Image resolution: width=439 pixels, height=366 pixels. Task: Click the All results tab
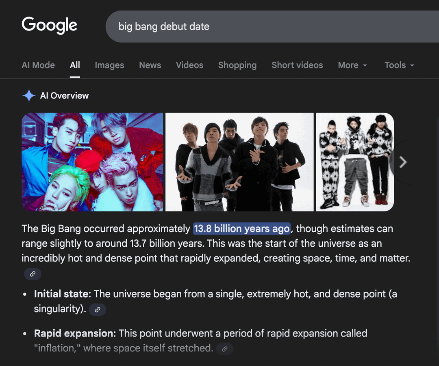coord(75,65)
